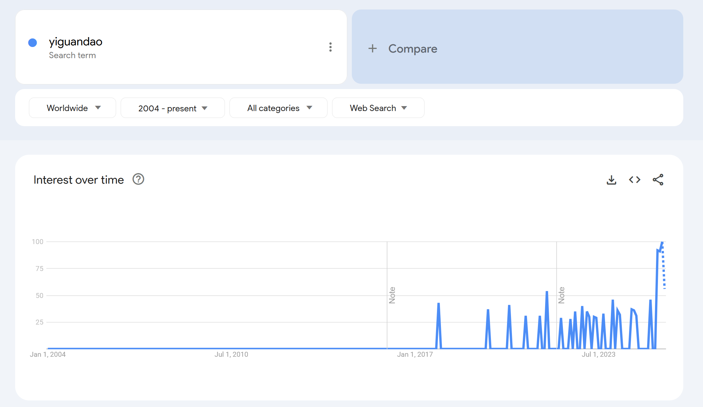The height and width of the screenshot is (407, 703).
Task: Click the Compare text to add term
Action: (x=413, y=49)
